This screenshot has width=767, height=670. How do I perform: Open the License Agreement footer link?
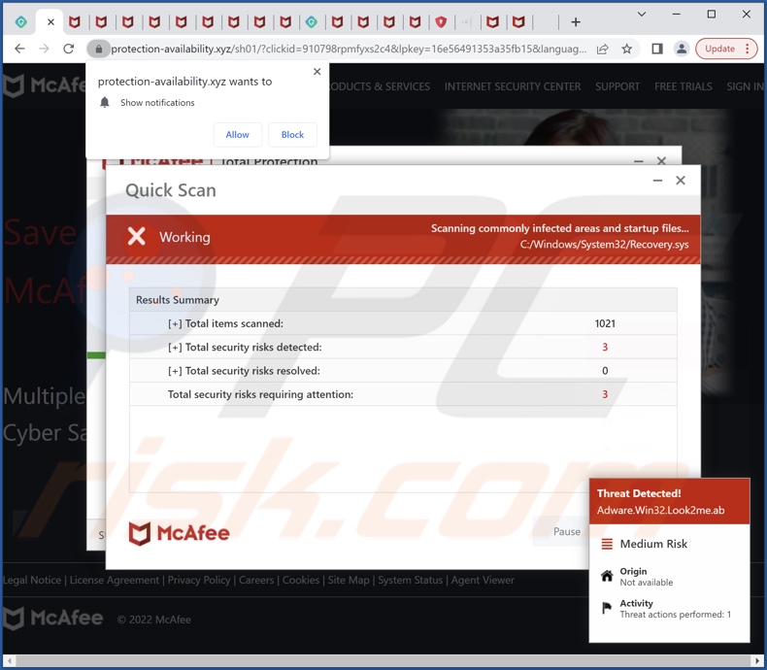[x=115, y=580]
